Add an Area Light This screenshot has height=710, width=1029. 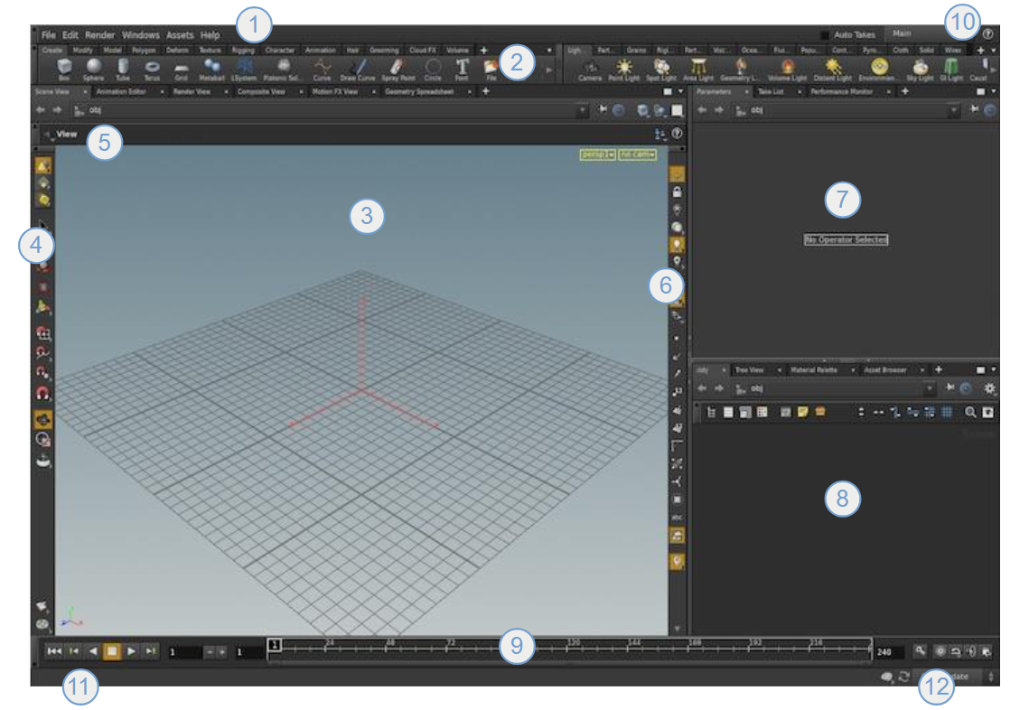[x=698, y=69]
